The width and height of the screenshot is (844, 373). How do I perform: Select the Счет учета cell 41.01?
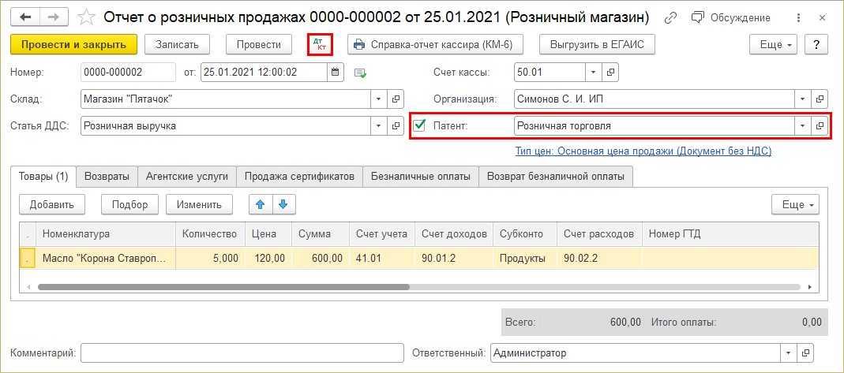pyautogui.click(x=381, y=258)
